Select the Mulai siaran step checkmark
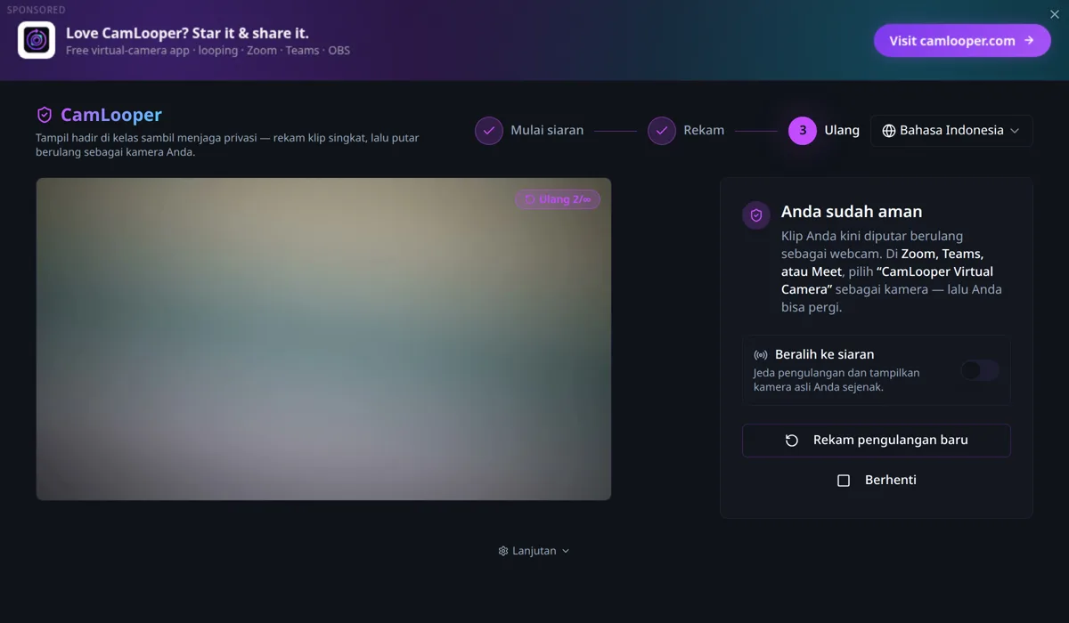This screenshot has width=1069, height=623. 488,130
